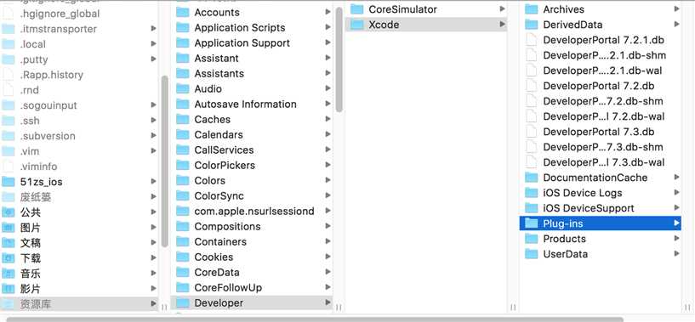Select the 51zs_ios folder

[x=79, y=182]
